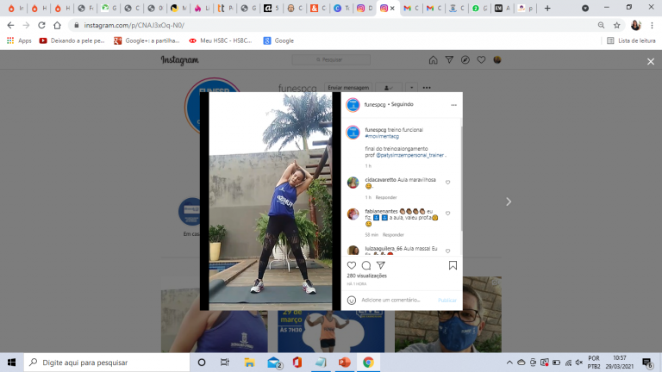Reply to cidacavaretto's comment via Responder
The width and height of the screenshot is (662, 372).
click(386, 197)
